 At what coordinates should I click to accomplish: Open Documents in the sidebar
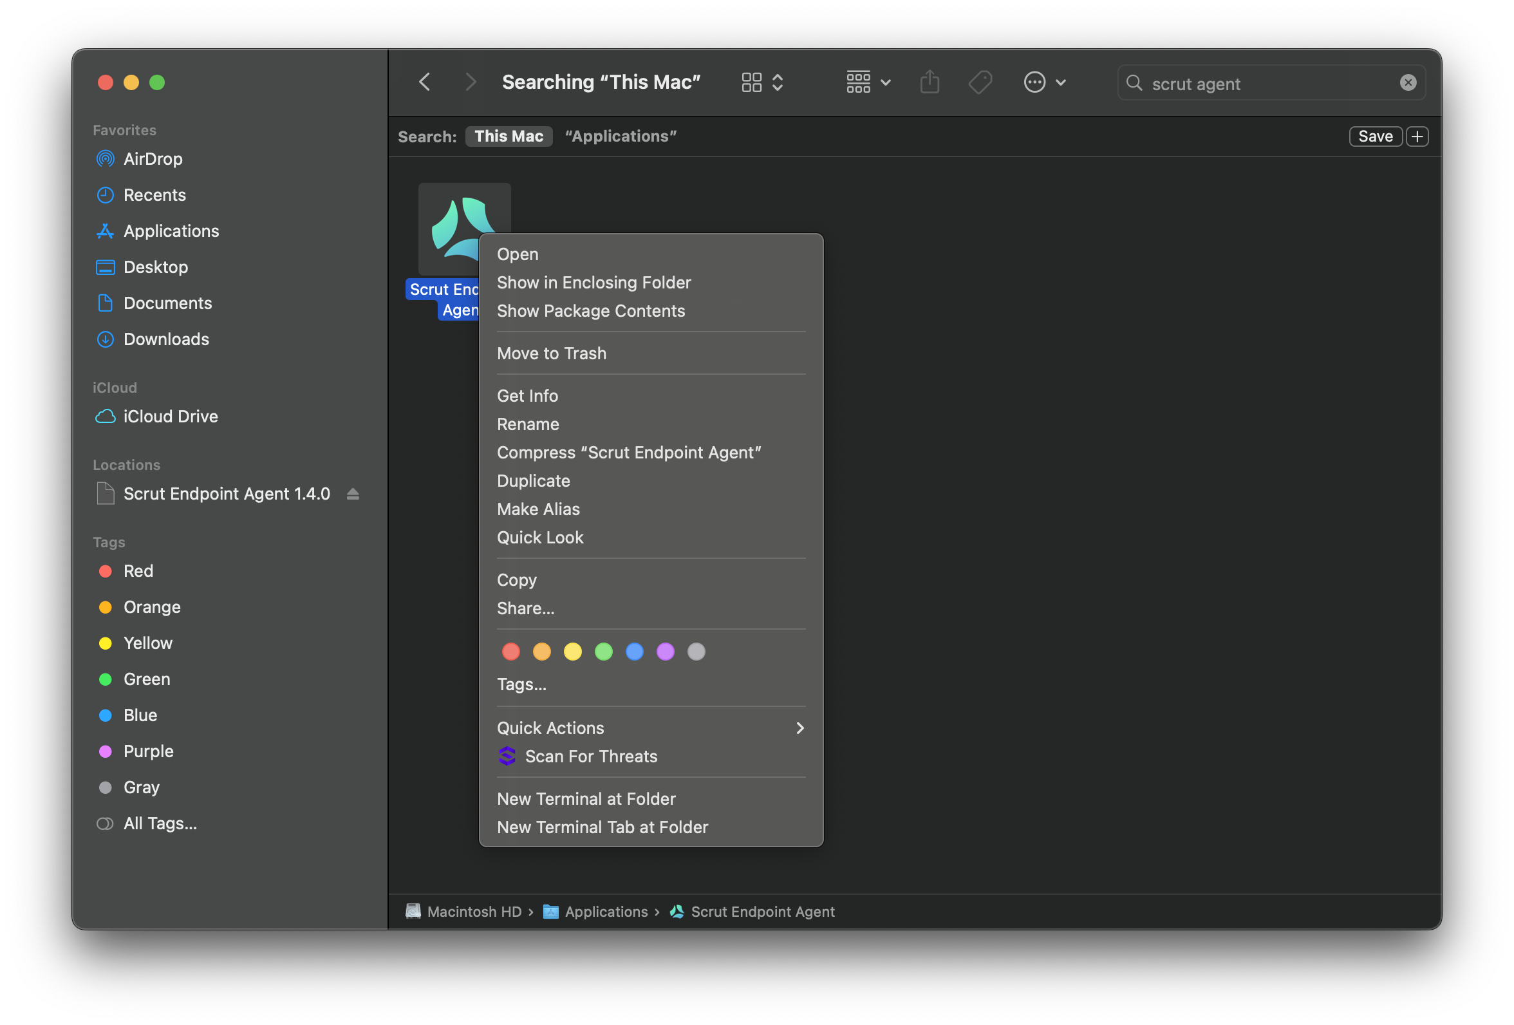[x=154, y=303]
